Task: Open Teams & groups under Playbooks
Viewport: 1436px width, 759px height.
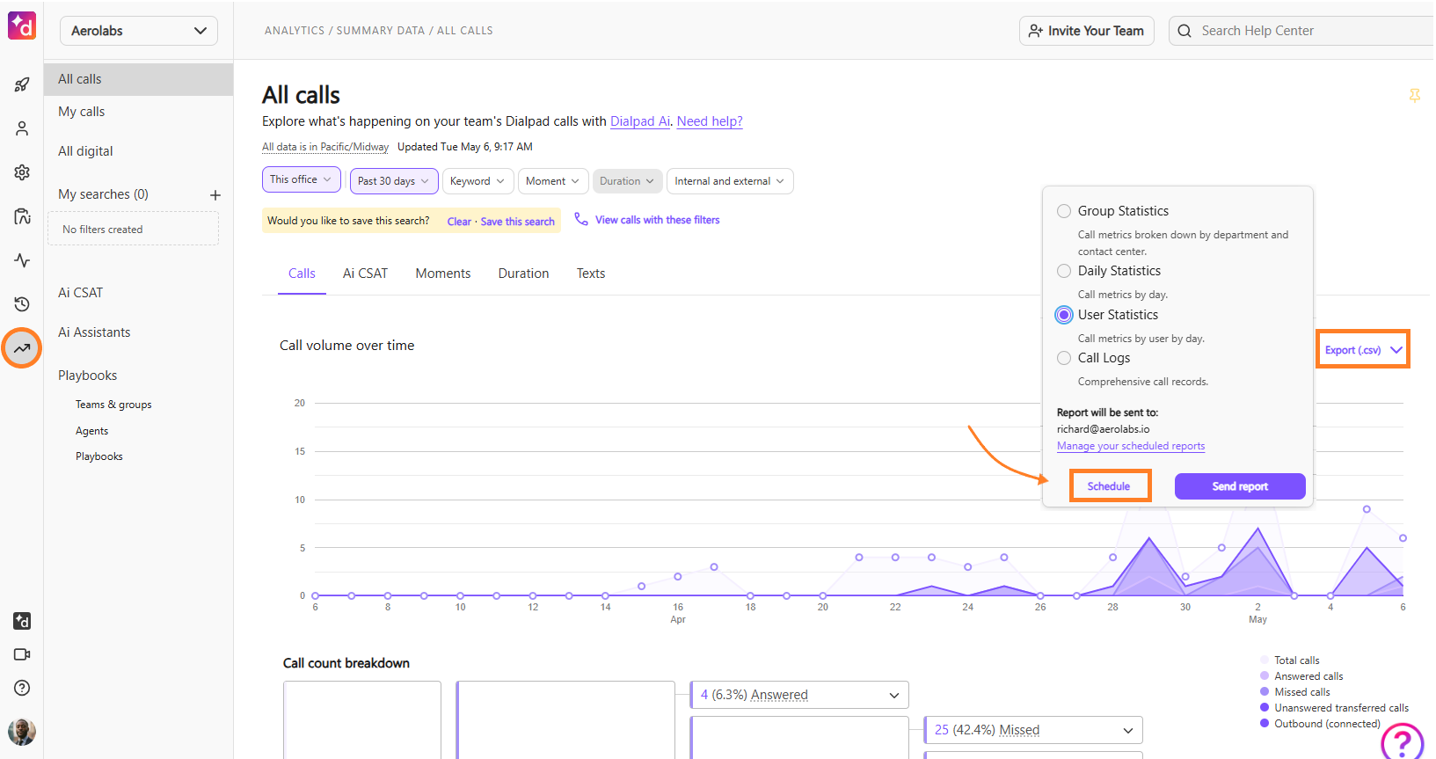Action: pos(113,405)
